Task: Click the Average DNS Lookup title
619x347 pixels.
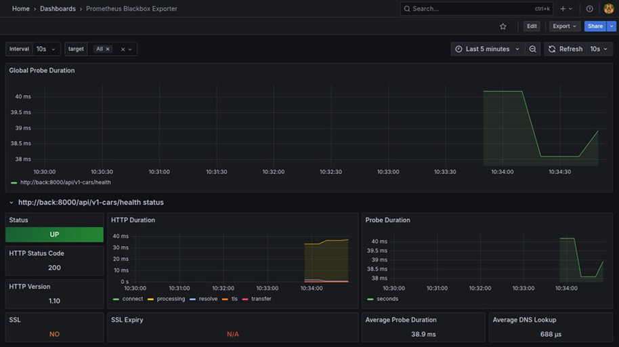Action: coord(524,320)
